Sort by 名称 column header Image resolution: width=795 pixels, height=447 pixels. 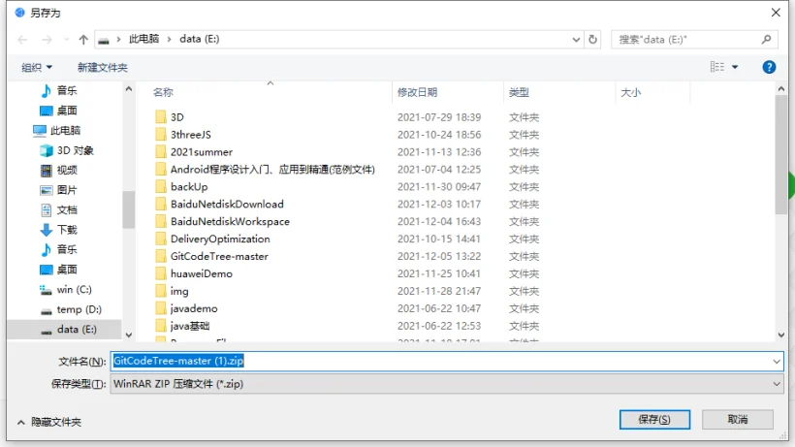(163, 92)
